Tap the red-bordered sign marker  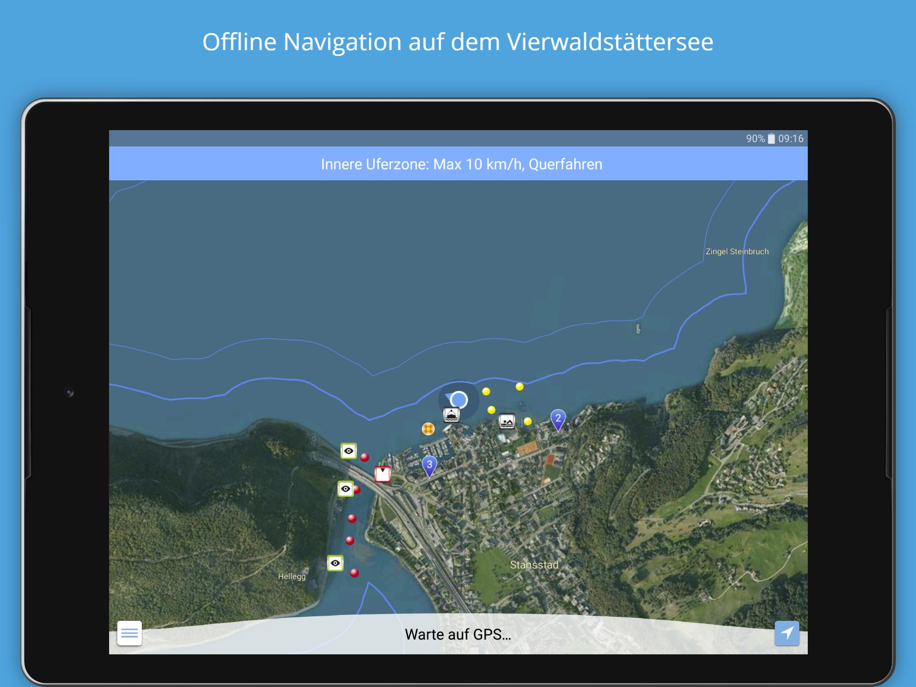[x=382, y=474]
